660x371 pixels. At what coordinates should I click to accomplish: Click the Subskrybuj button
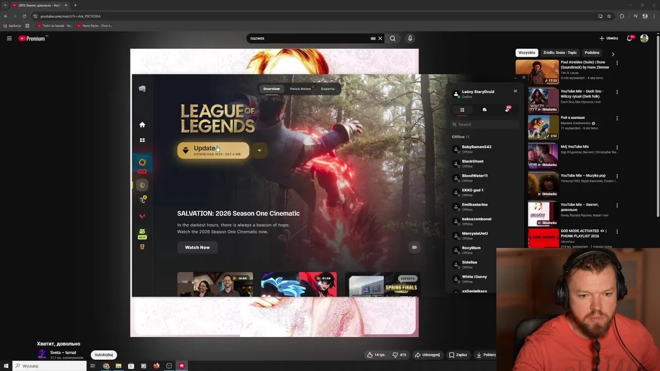(104, 355)
